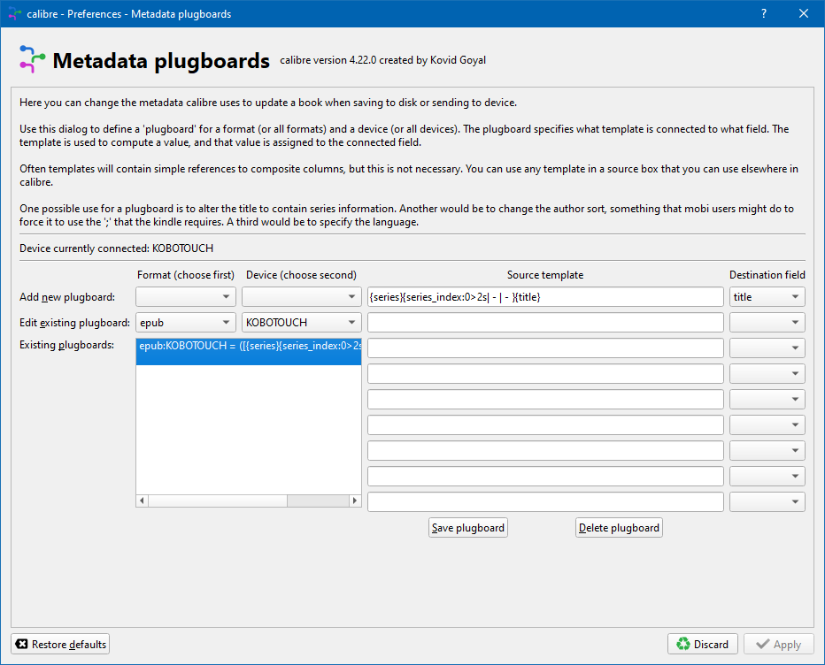Viewport: 825px width, 665px height.
Task: Click the calibre icon in the title bar
Action: click(15, 13)
